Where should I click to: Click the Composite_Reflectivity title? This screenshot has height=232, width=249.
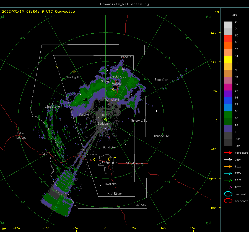pyautogui.click(x=124, y=4)
